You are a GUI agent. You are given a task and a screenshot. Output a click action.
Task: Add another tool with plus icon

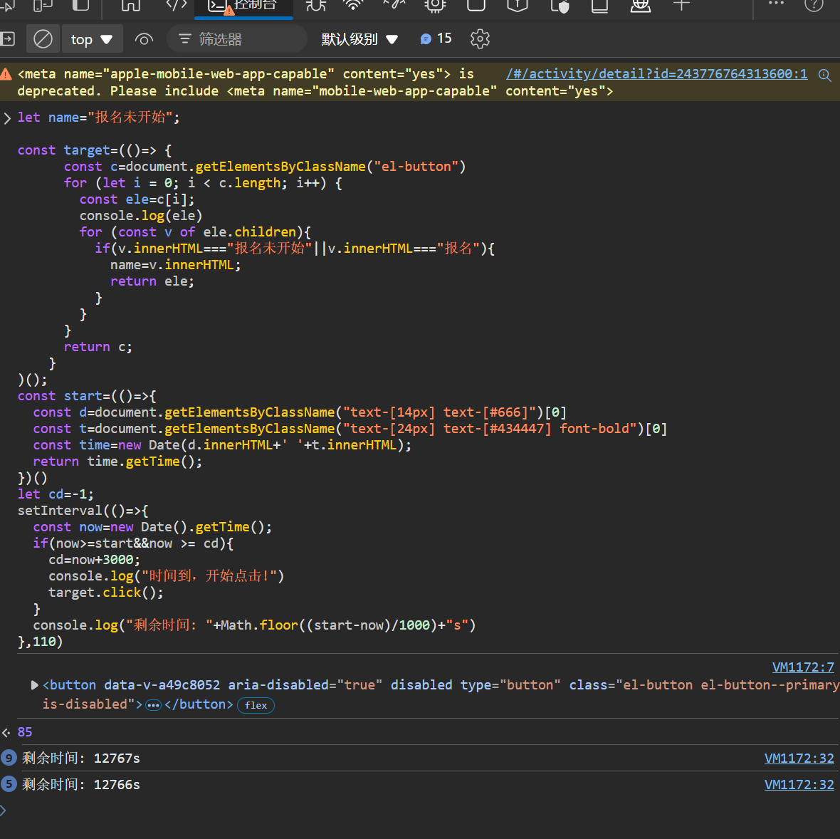[x=681, y=6]
